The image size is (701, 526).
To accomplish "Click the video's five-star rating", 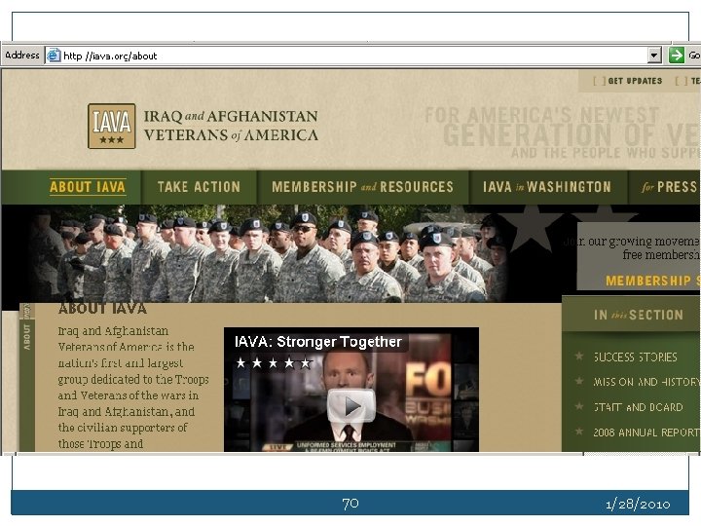I will click(274, 362).
